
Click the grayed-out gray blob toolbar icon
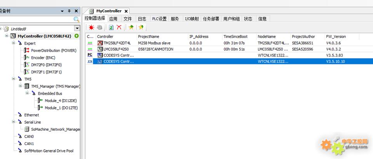point(99,28)
